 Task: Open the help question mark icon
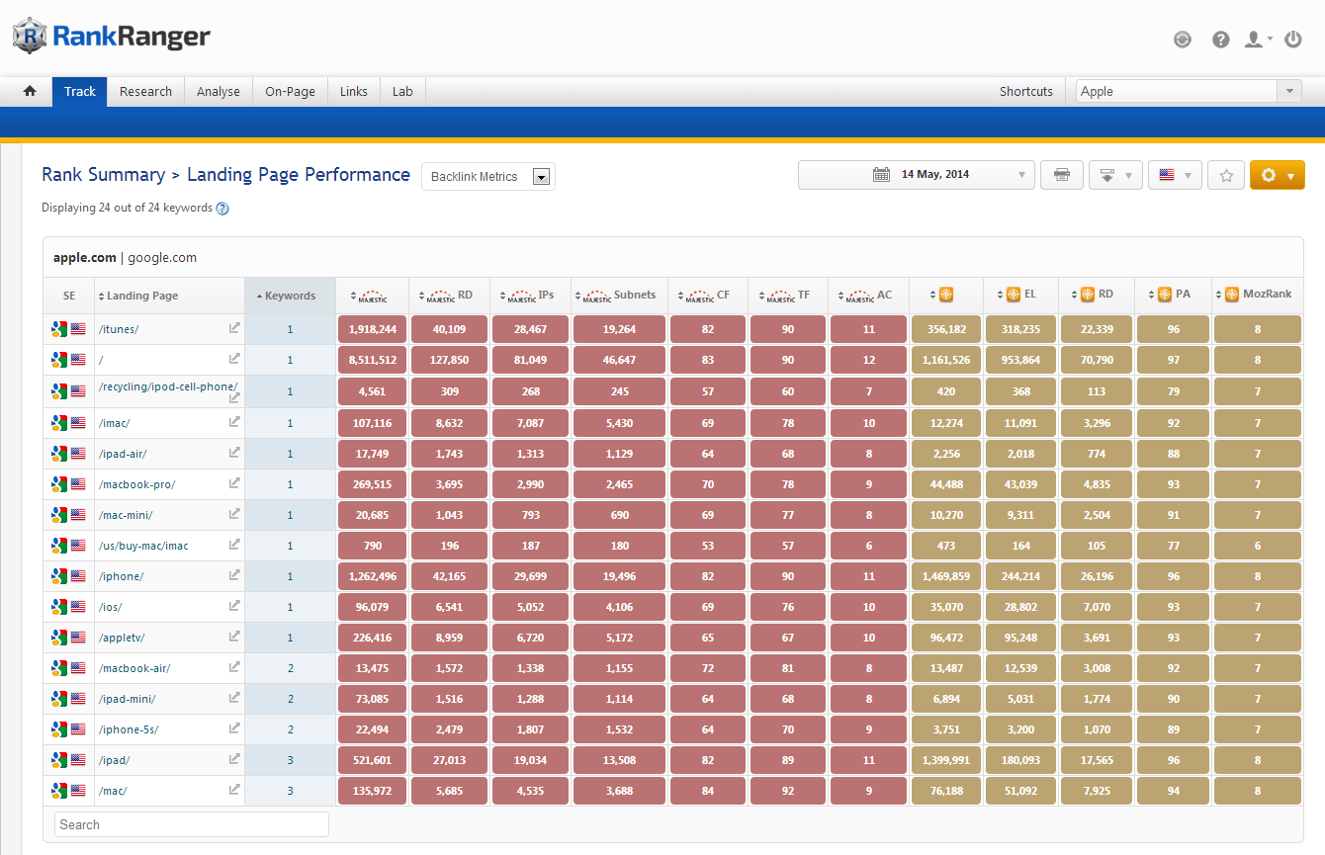click(x=1221, y=40)
